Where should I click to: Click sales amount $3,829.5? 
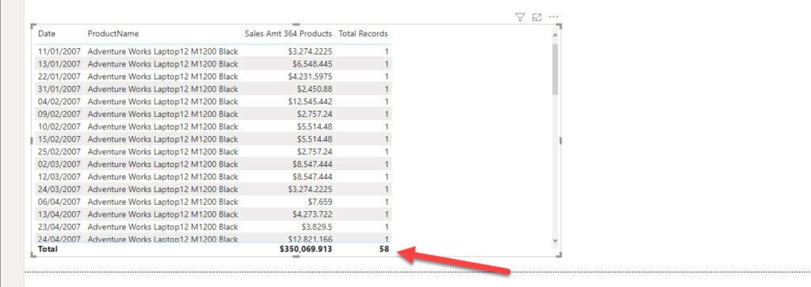click(317, 227)
